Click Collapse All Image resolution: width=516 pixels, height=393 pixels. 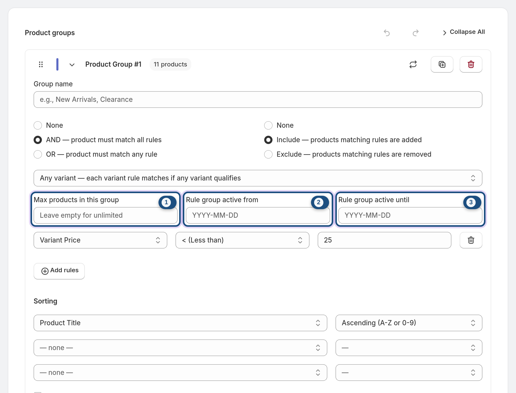(464, 32)
